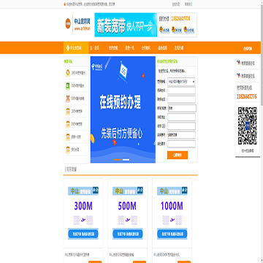Open the broadband package dropdown in booking form
The width and height of the screenshot is (263, 263).
click(181, 82)
